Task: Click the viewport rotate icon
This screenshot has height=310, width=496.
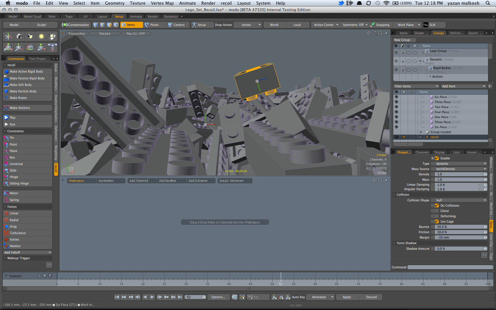Action: [x=375, y=33]
